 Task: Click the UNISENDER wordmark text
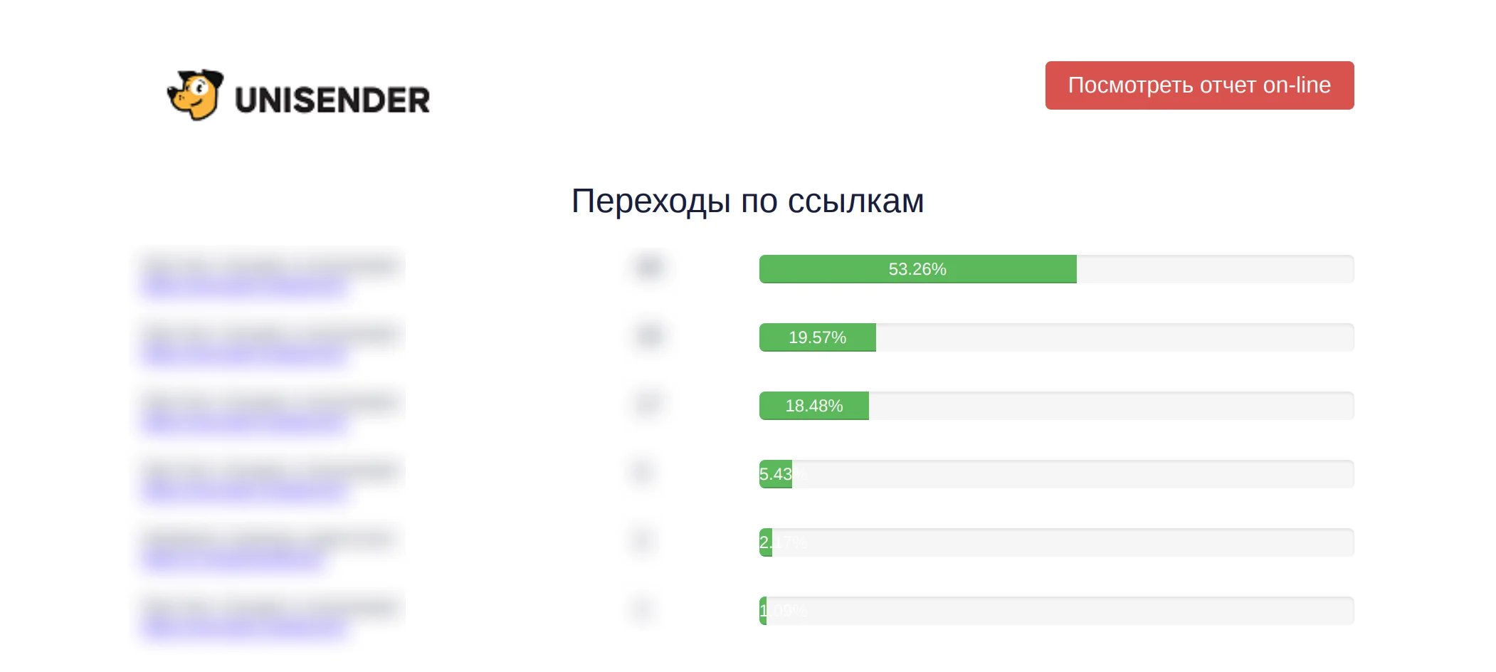pos(332,100)
